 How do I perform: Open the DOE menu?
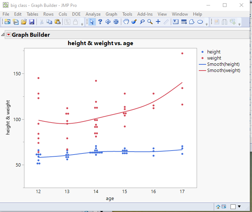[76, 14]
